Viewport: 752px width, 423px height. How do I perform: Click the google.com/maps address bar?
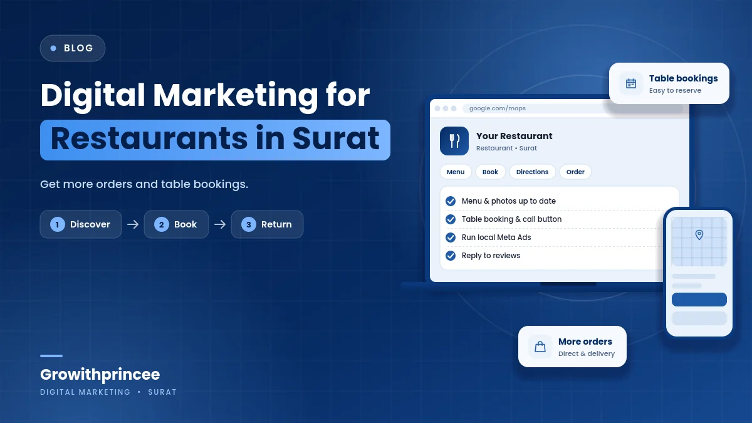572,108
